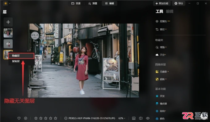Viewport: 210px width, 122px height.
Task: Open the 结构 structure AI tool
Action: click(x=161, y=111)
